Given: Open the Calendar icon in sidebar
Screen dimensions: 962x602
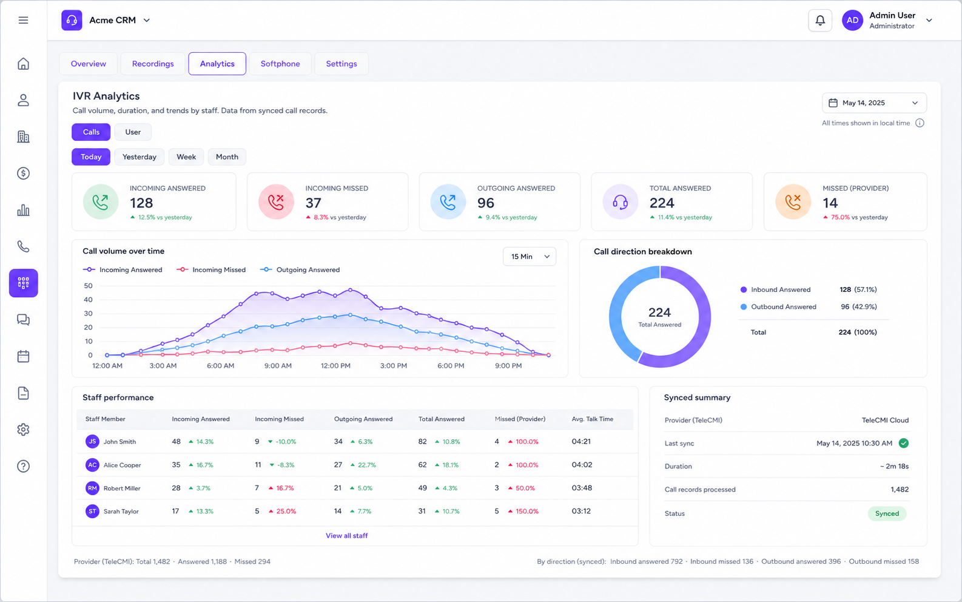Looking at the screenshot, I should click(23, 356).
